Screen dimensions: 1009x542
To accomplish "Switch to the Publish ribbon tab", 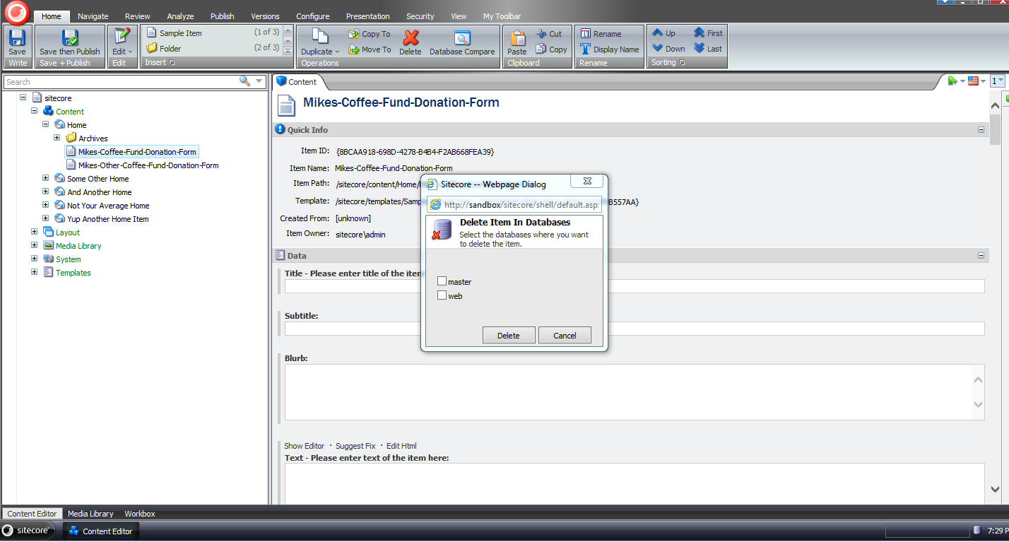I will tap(223, 16).
